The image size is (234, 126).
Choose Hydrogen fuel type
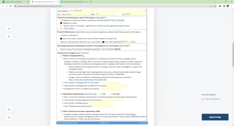tap(111, 94)
